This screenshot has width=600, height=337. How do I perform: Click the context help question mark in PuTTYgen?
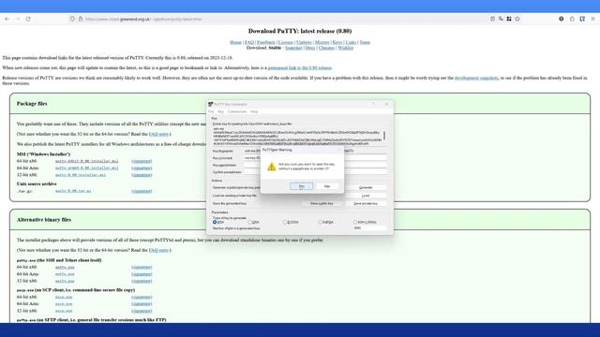click(373, 104)
